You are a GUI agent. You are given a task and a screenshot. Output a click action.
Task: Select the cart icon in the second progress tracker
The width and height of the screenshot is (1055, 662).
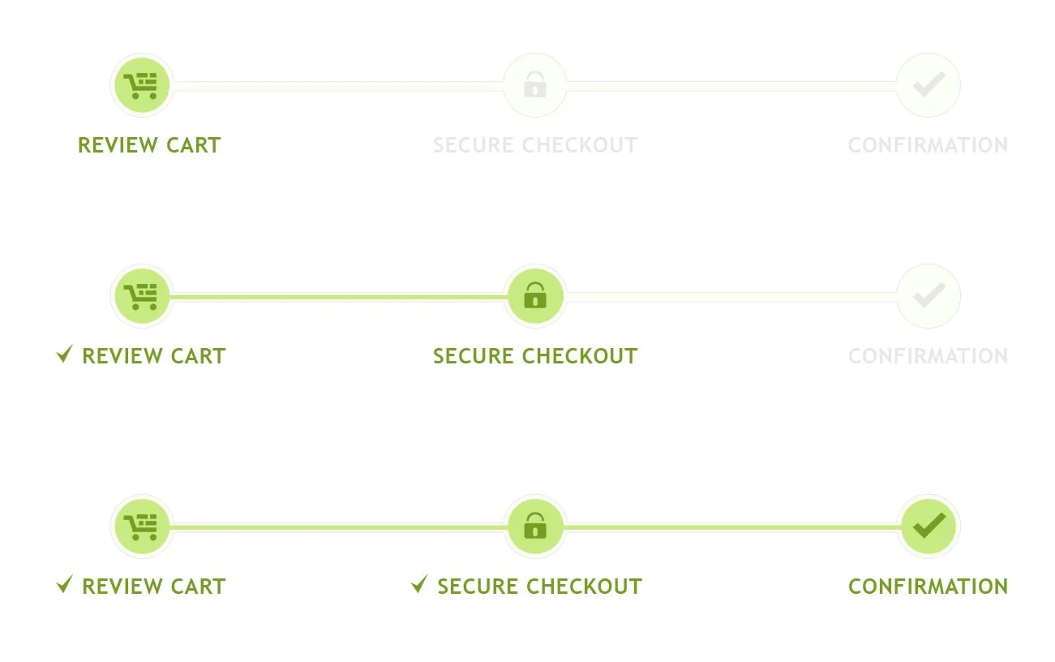(x=142, y=296)
